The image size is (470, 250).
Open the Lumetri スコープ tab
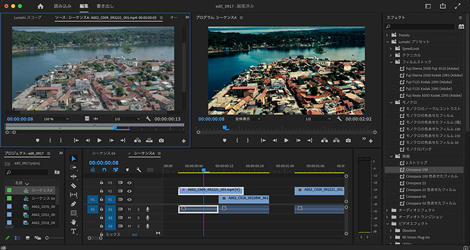(28, 17)
